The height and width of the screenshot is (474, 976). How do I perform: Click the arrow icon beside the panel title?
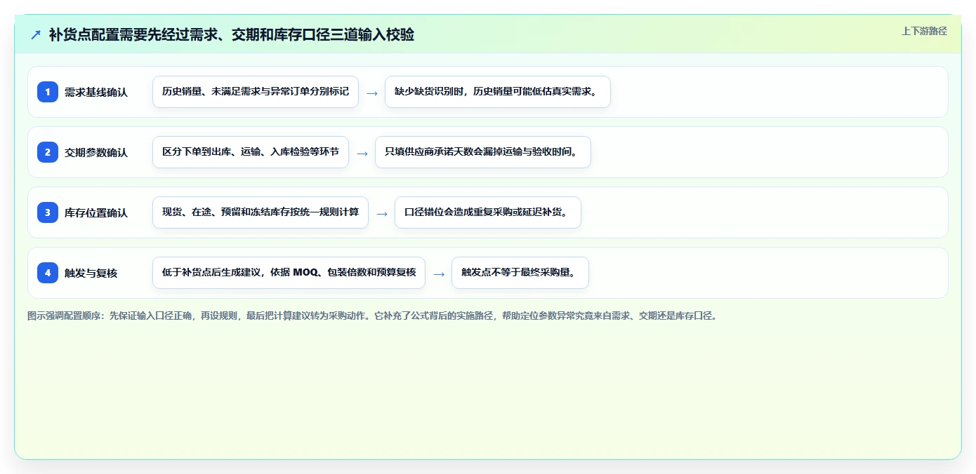(36, 34)
